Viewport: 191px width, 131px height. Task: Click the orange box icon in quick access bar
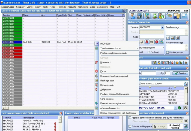pos(177,63)
